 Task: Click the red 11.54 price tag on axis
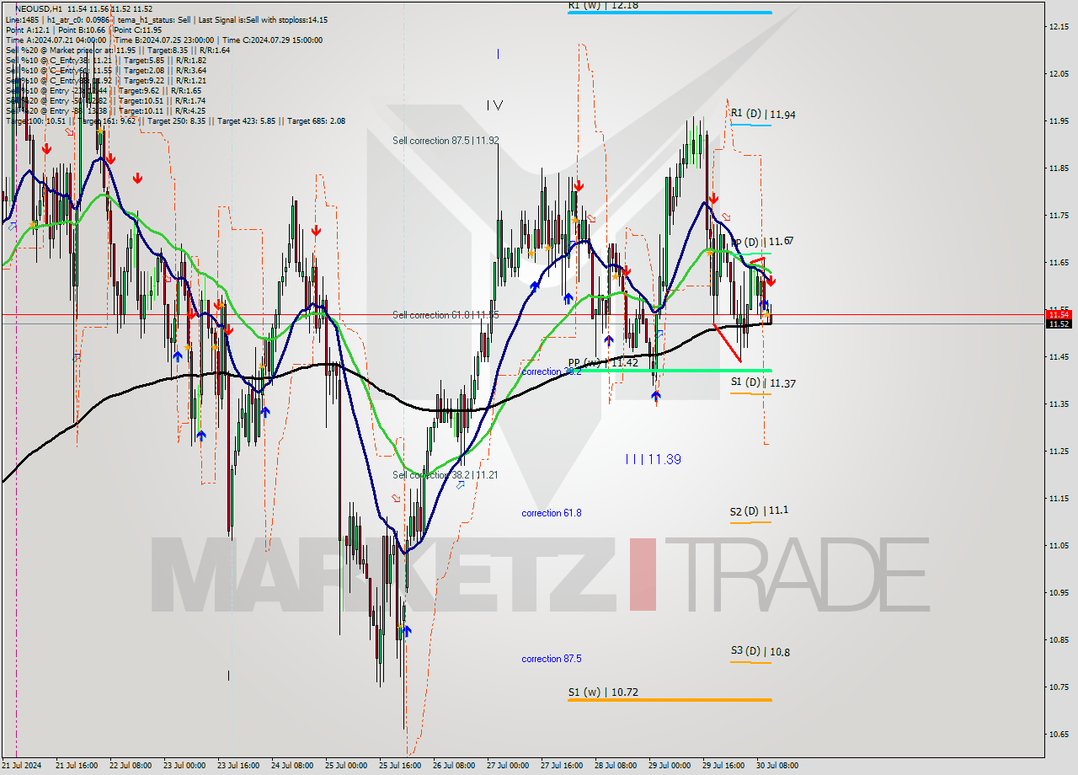pos(1059,314)
